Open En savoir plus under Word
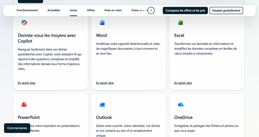Image resolution: width=259 pixels, height=137 pixels. point(105,83)
